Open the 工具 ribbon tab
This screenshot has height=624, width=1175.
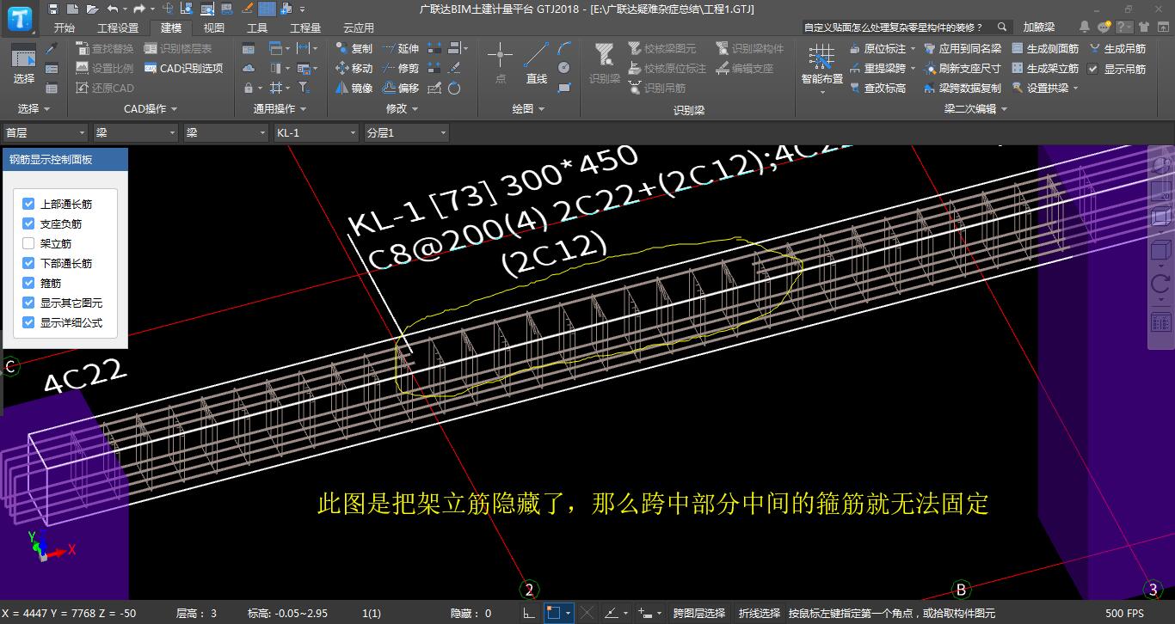tap(257, 28)
